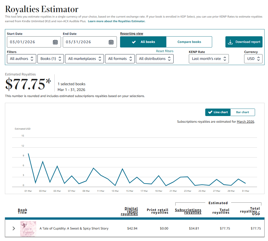The height and width of the screenshot is (241, 268).
Task: Open Learn more about the Royalties Estimator
Action: click(x=117, y=21)
